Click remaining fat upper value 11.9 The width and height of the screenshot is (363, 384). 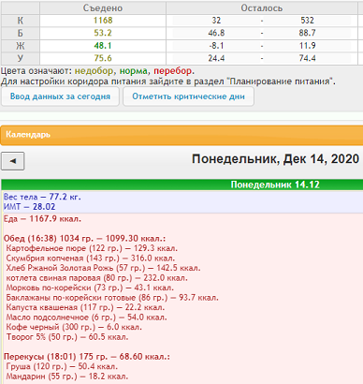coord(307,46)
